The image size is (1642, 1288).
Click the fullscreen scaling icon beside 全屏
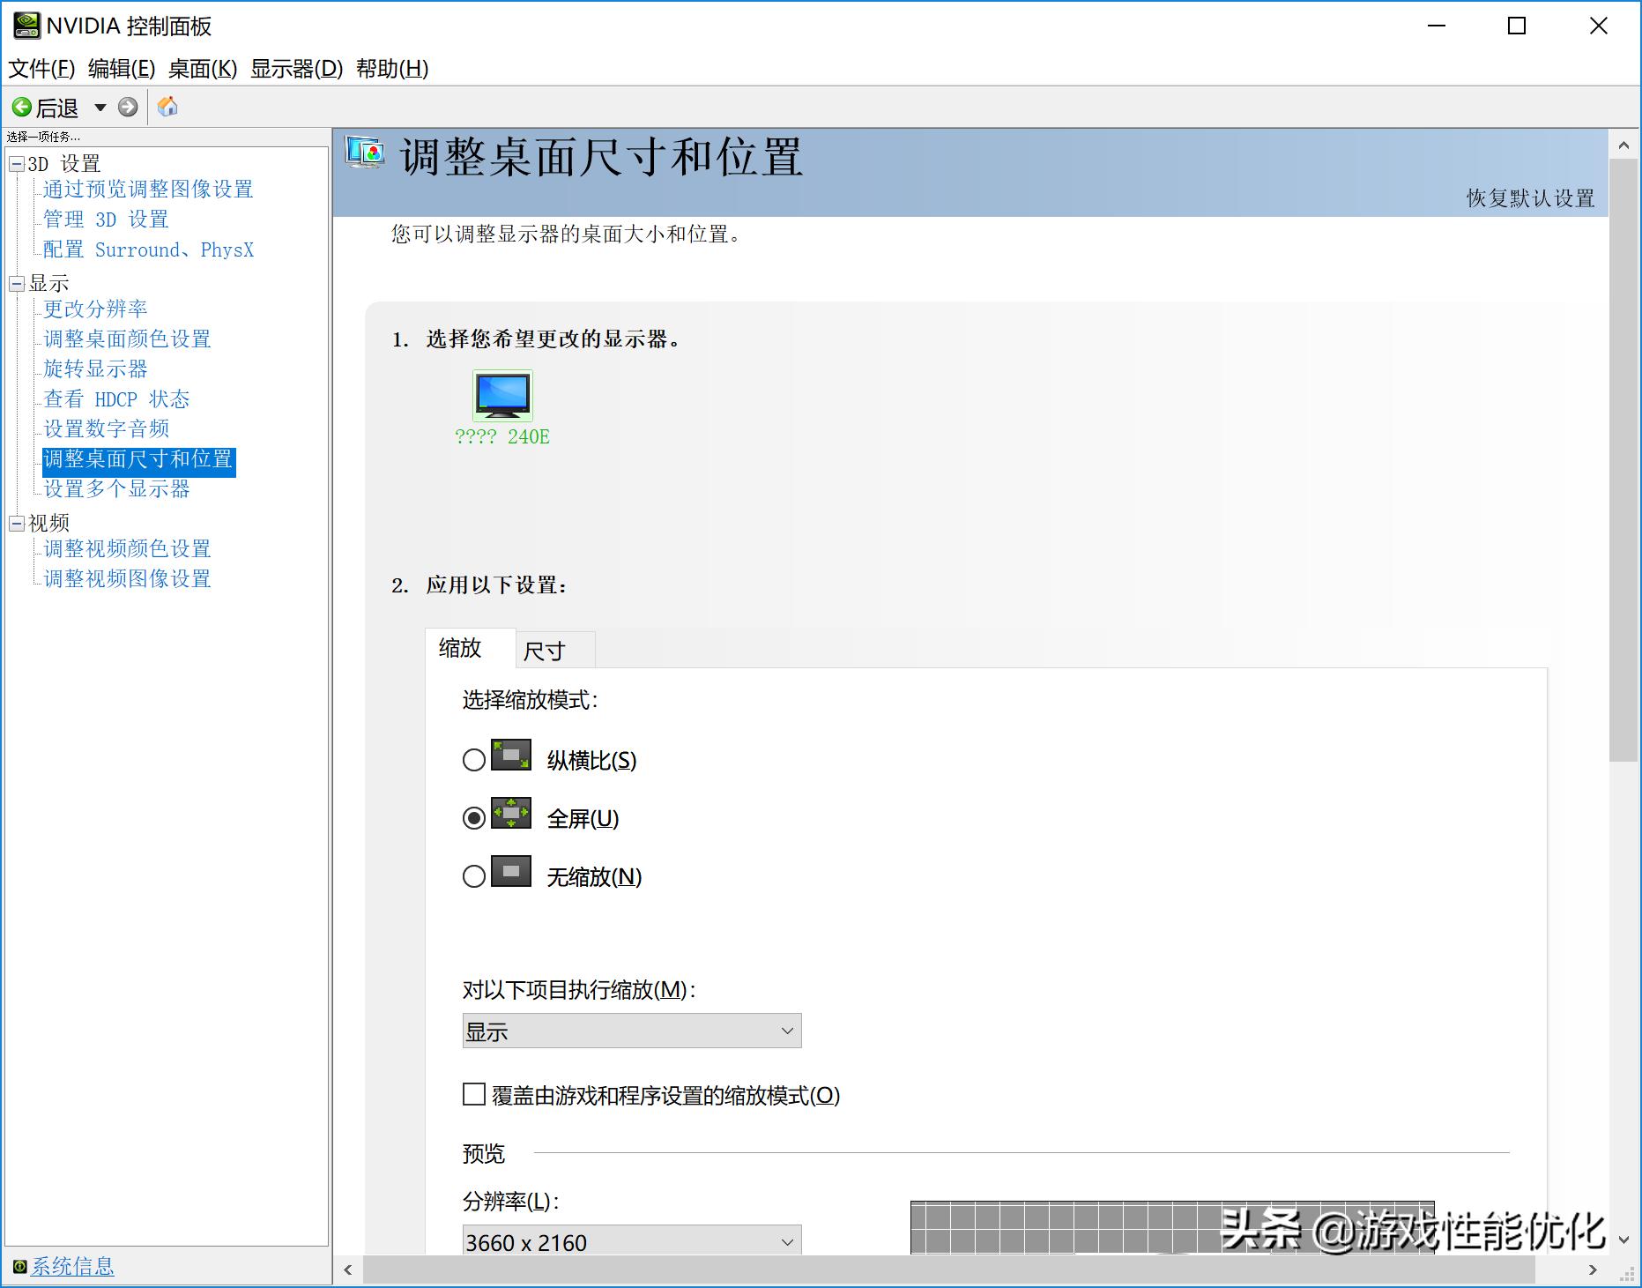click(x=509, y=815)
